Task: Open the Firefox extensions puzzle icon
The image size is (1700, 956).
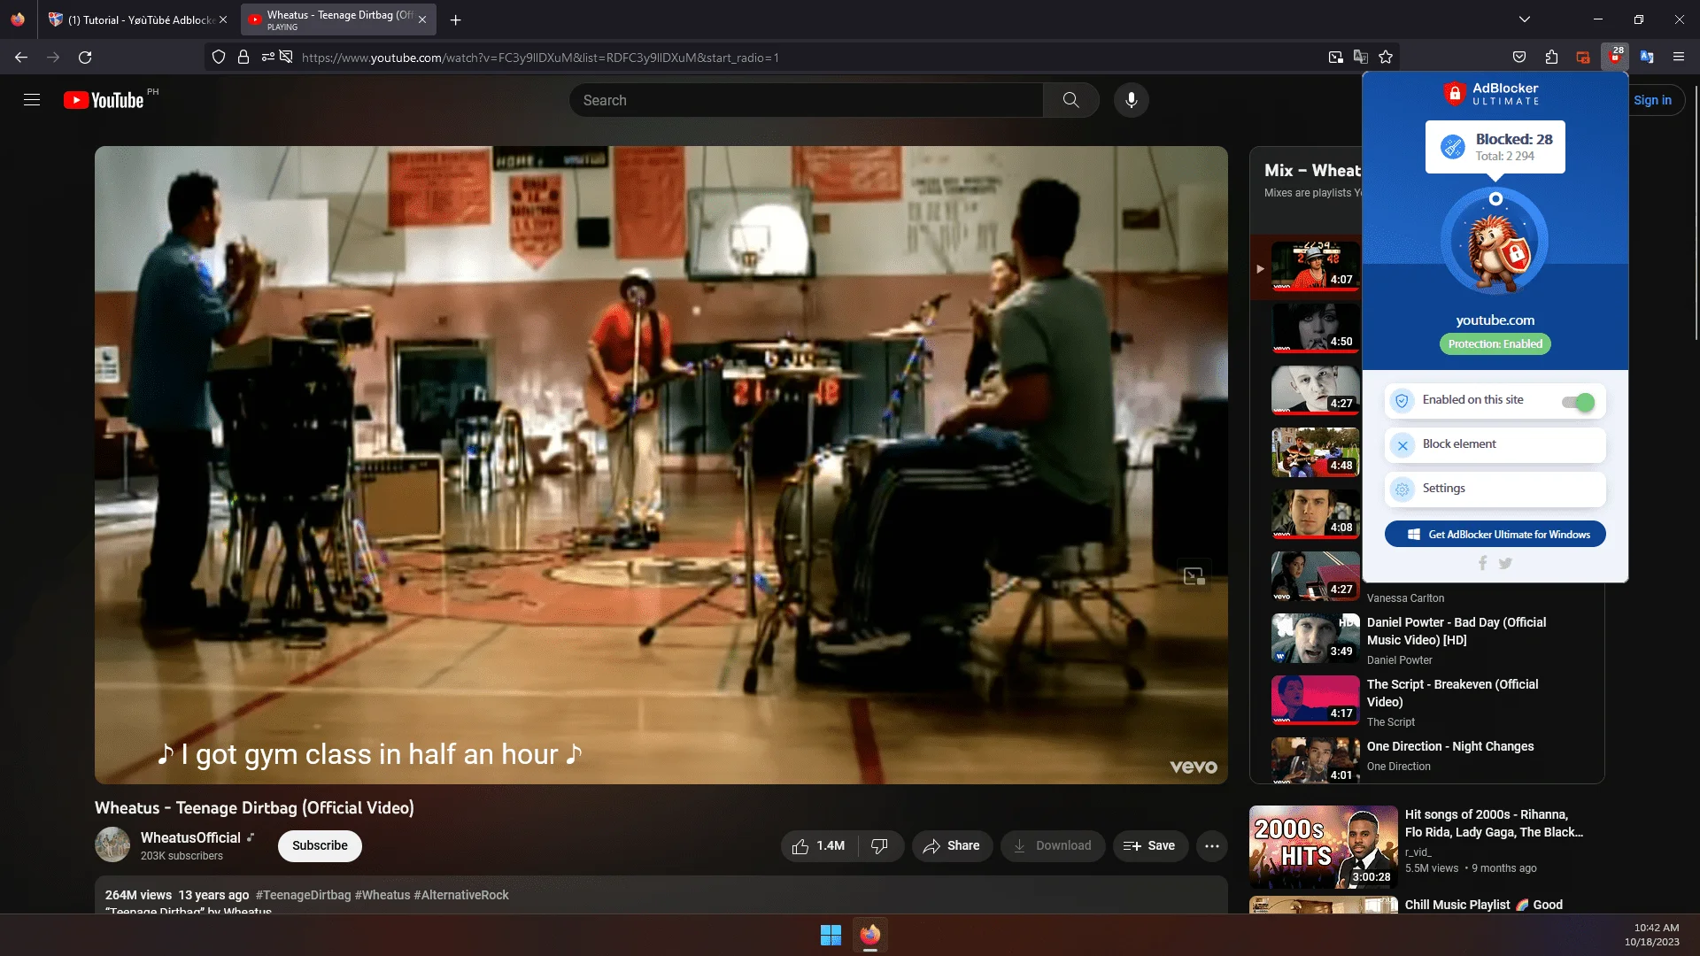Action: point(1551,58)
